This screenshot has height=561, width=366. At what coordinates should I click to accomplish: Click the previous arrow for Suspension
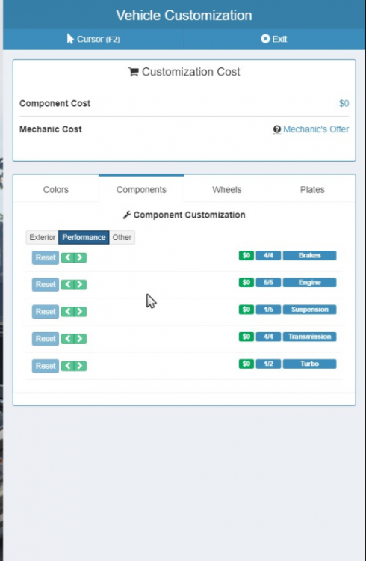pos(67,312)
